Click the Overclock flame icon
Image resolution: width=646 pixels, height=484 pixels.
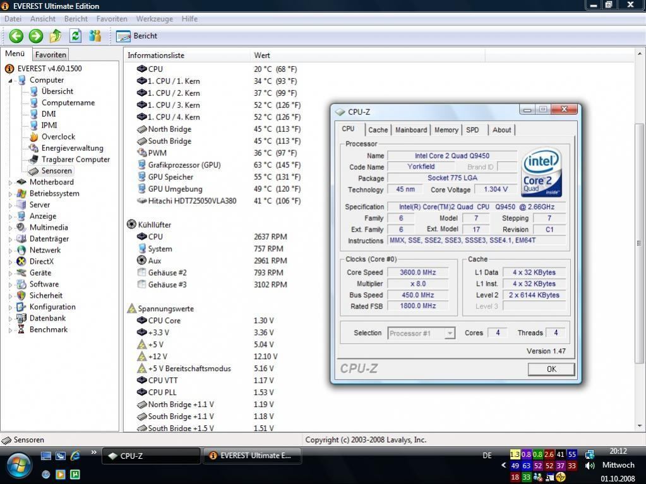33,137
